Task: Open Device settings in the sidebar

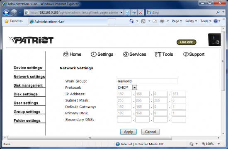Action: point(28,68)
